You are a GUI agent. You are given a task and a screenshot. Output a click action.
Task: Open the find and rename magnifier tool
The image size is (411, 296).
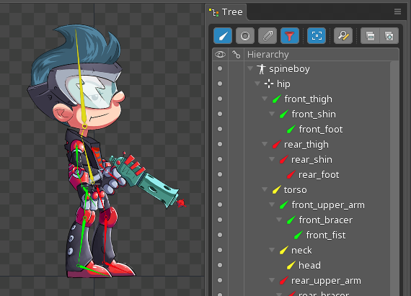343,35
